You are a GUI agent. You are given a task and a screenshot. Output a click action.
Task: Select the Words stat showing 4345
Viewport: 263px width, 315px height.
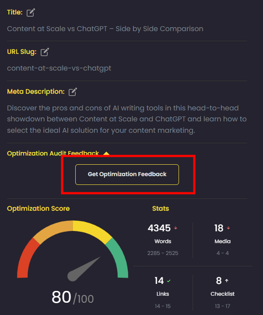coord(159,228)
